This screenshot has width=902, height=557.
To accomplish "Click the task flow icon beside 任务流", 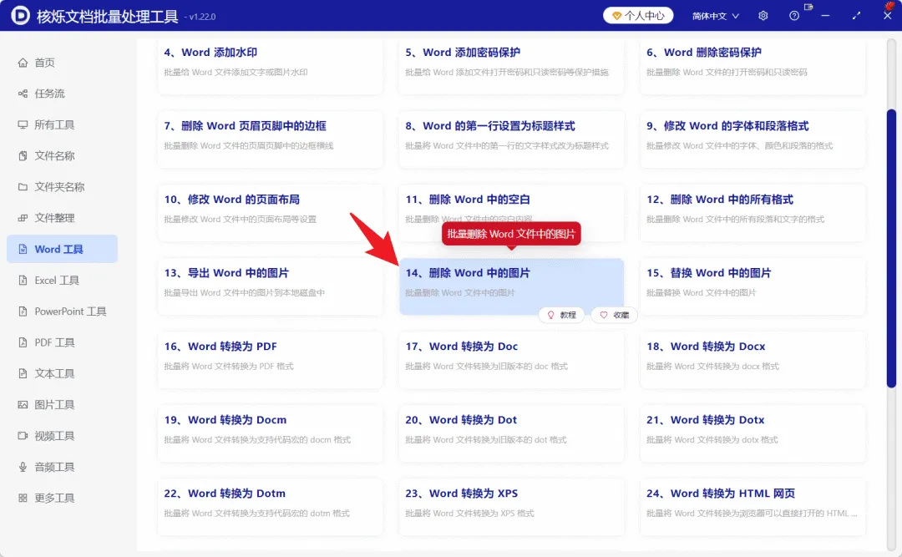I will tap(23, 94).
